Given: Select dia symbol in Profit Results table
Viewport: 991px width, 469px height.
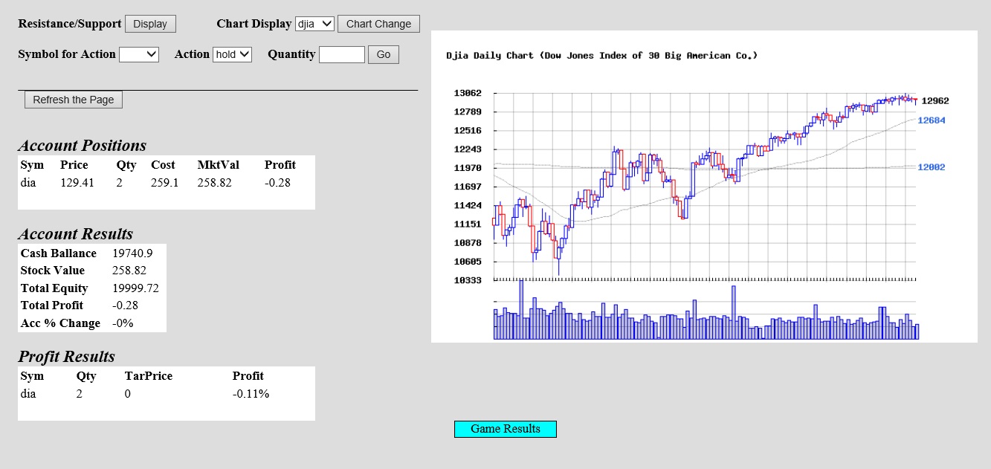Looking at the screenshot, I should tap(28, 394).
